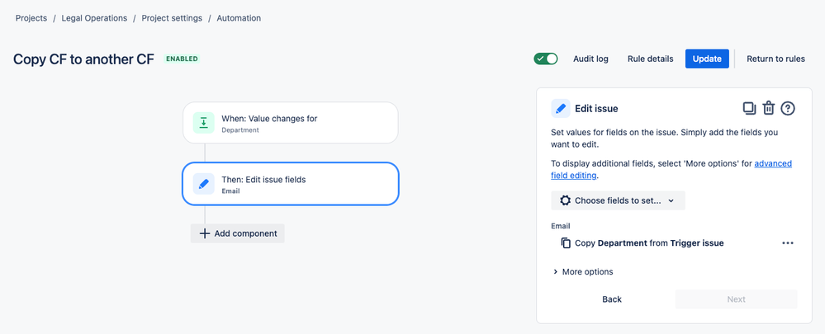The image size is (825, 334).
Task: Expand More options section
Action: click(582, 271)
